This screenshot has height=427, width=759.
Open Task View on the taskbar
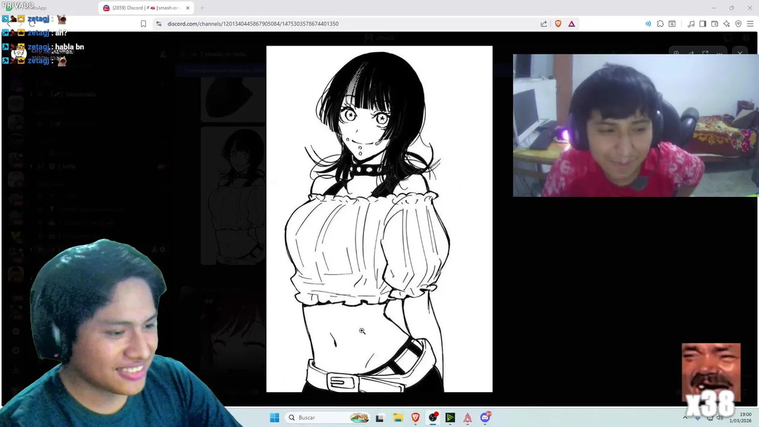379,418
